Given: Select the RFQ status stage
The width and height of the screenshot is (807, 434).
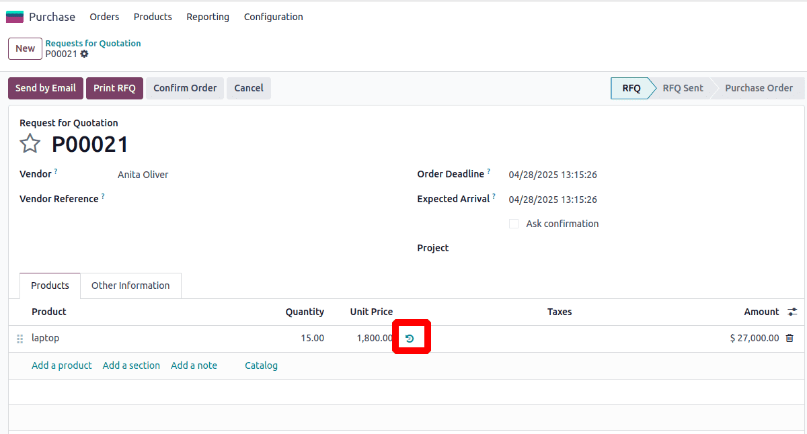Looking at the screenshot, I should pos(631,88).
